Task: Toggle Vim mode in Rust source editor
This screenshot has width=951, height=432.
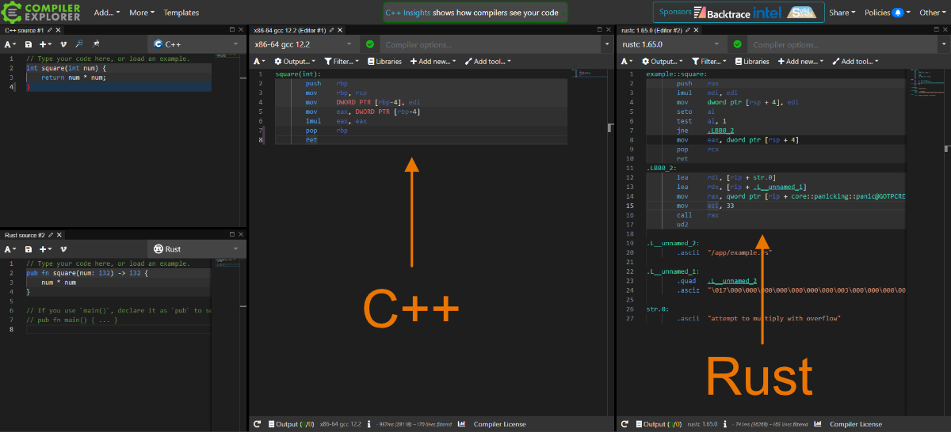Action: pyautogui.click(x=63, y=249)
